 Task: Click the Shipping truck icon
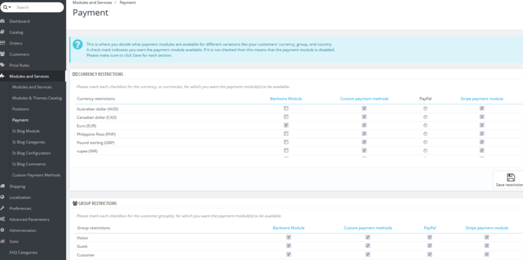(x=3, y=186)
